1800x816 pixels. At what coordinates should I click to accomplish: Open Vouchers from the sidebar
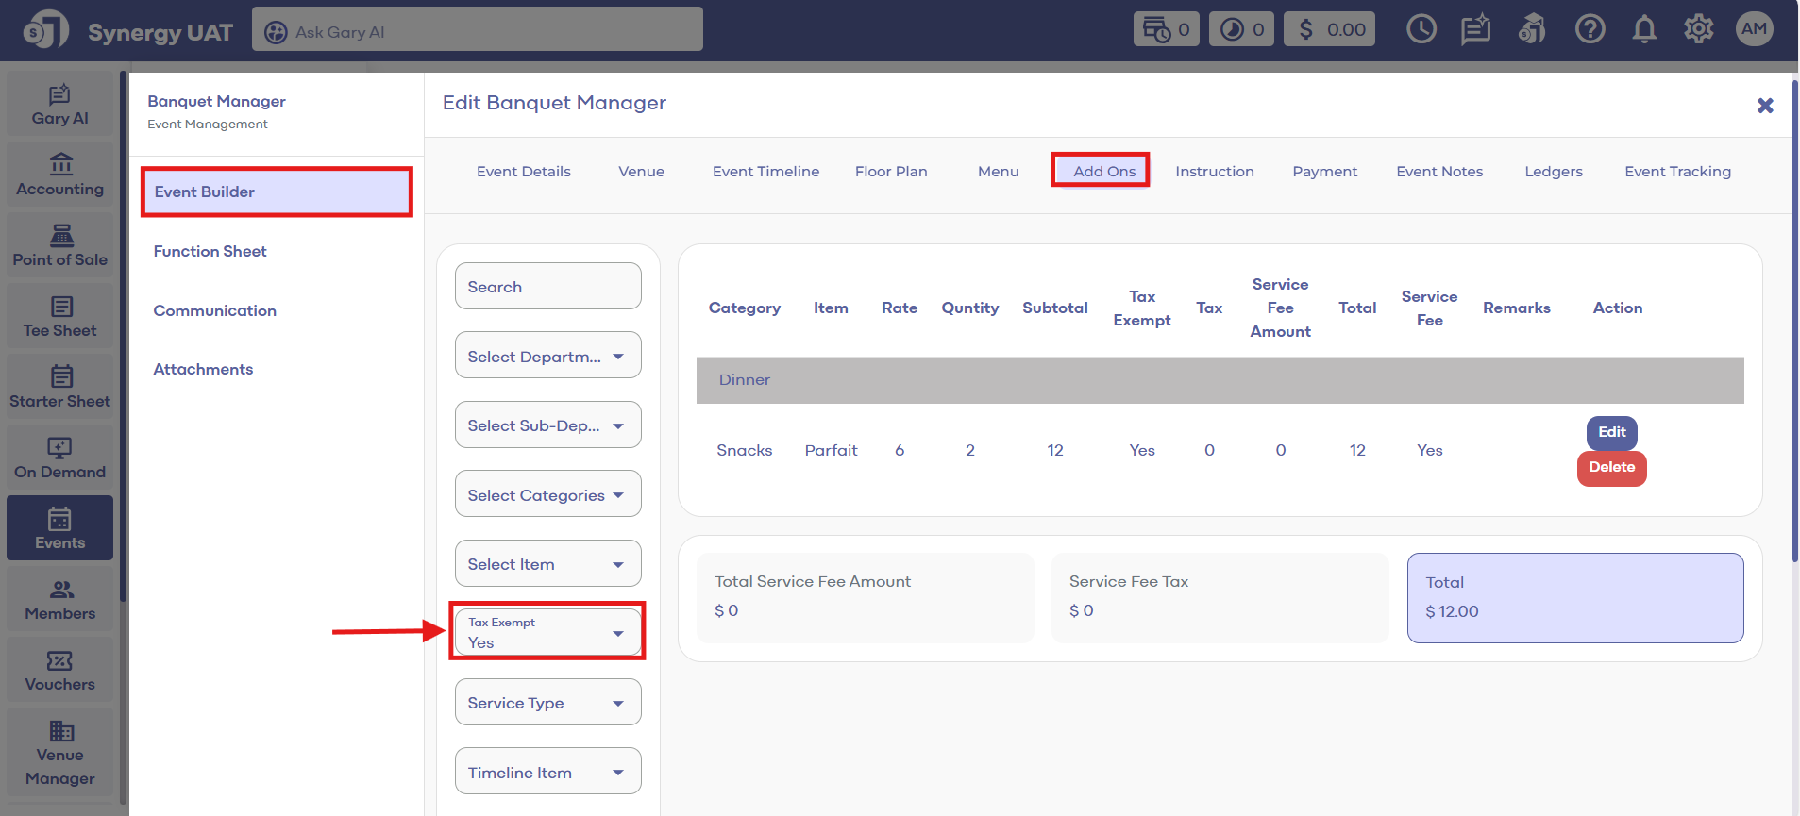coord(60,670)
